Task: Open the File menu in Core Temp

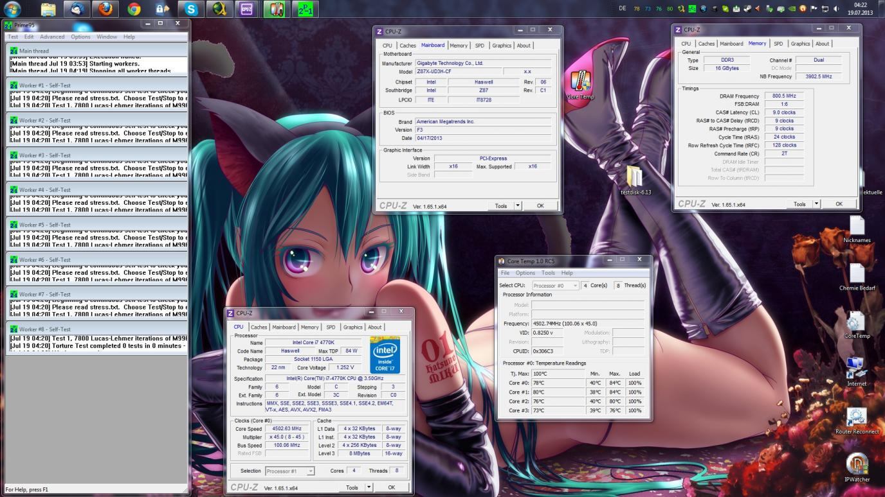Action: [505, 273]
